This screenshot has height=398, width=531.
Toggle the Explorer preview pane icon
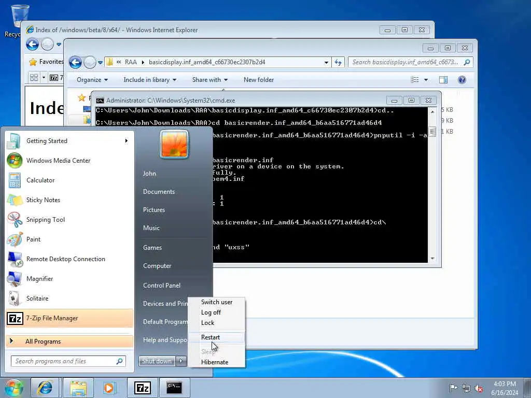point(443,80)
